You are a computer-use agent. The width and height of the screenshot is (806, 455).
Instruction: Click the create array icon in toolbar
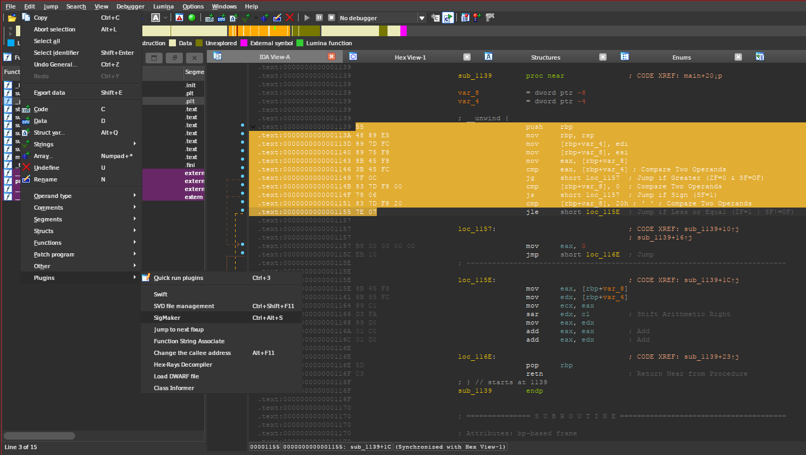[x=265, y=18]
